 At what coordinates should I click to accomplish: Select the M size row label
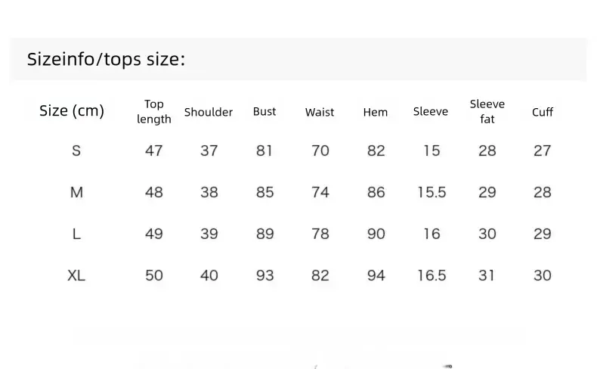tap(76, 192)
